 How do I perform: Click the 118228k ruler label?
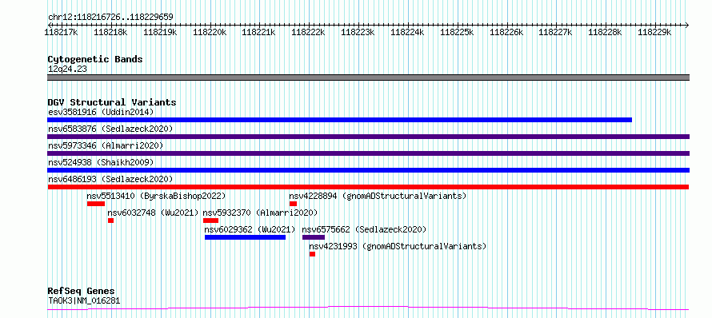[606, 32]
